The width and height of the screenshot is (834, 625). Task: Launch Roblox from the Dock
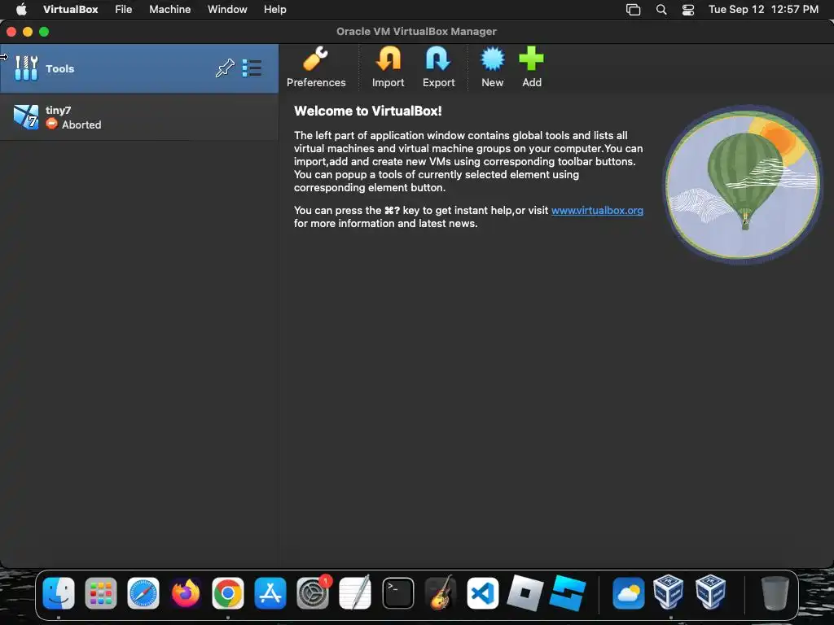[525, 593]
